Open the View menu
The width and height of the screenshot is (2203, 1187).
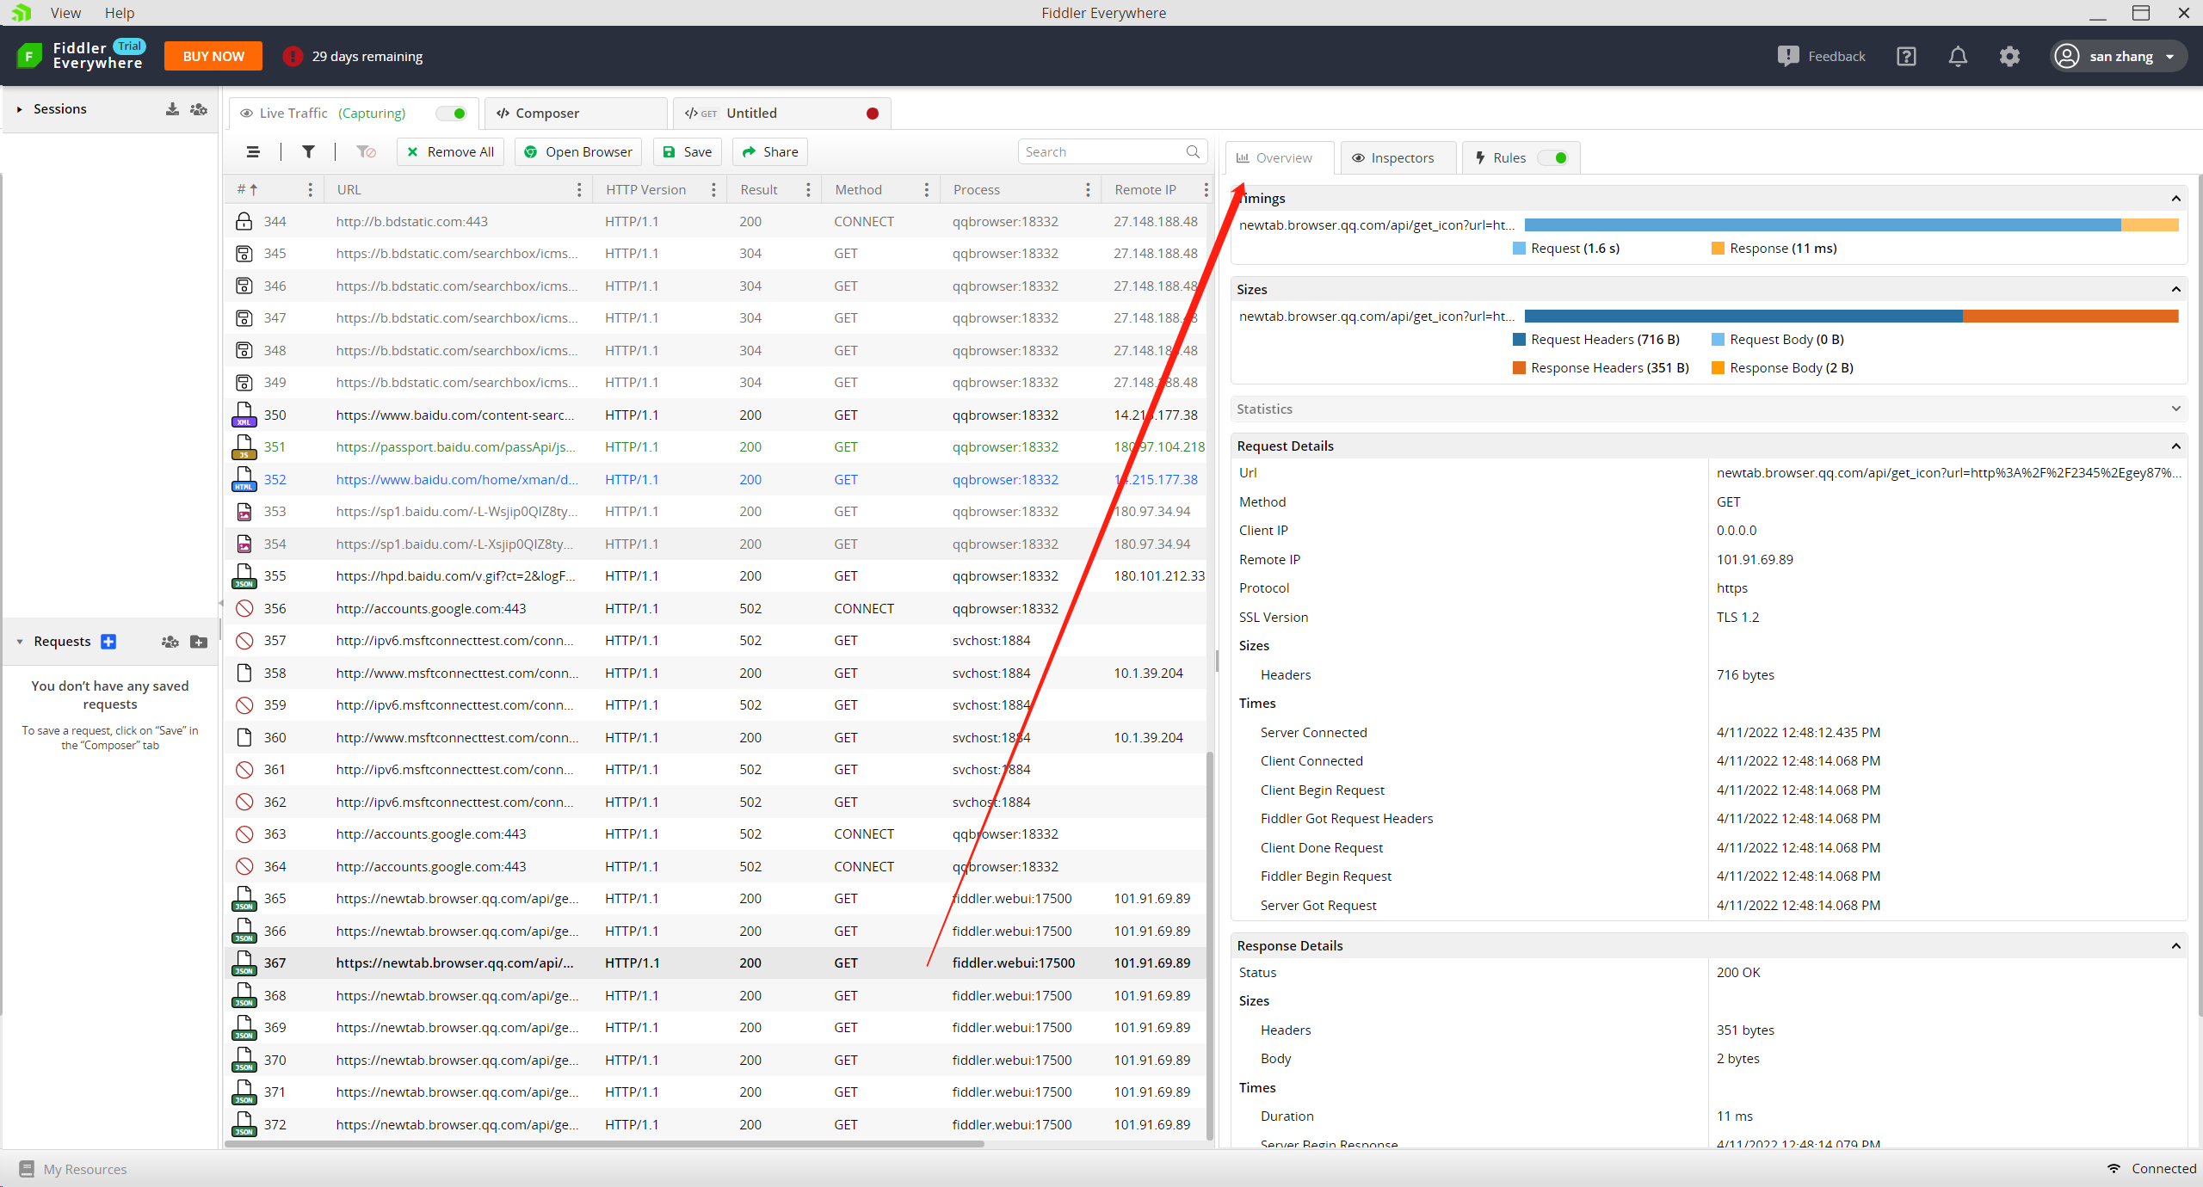point(65,13)
